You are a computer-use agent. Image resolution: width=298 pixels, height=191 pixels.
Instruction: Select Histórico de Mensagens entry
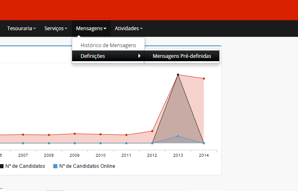108,45
